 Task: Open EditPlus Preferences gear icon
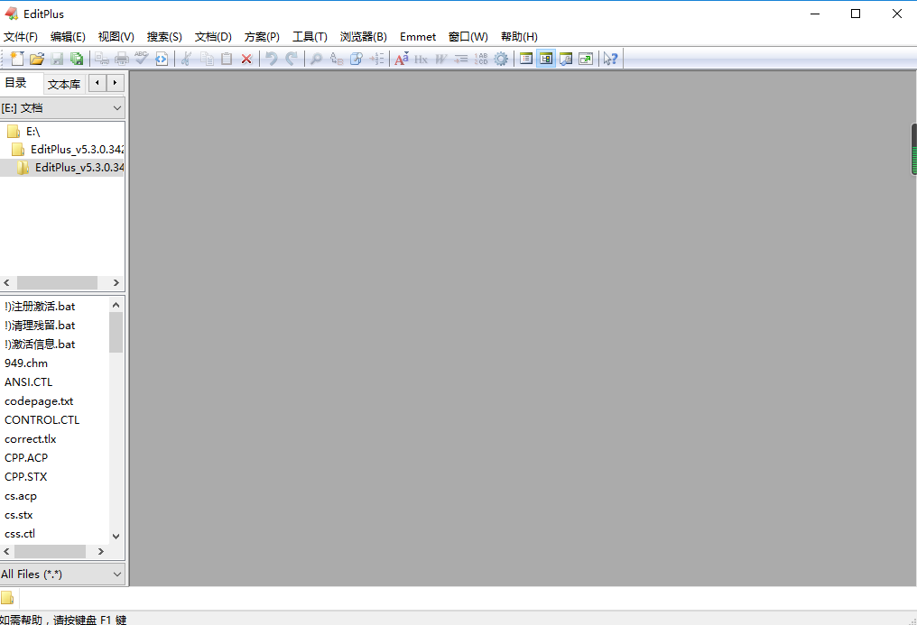(501, 59)
